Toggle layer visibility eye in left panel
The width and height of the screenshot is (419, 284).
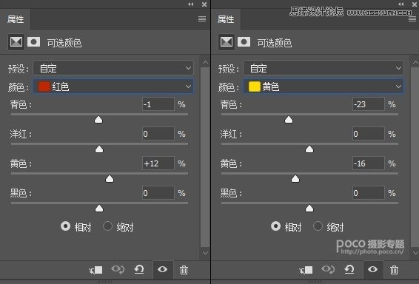[x=162, y=269]
